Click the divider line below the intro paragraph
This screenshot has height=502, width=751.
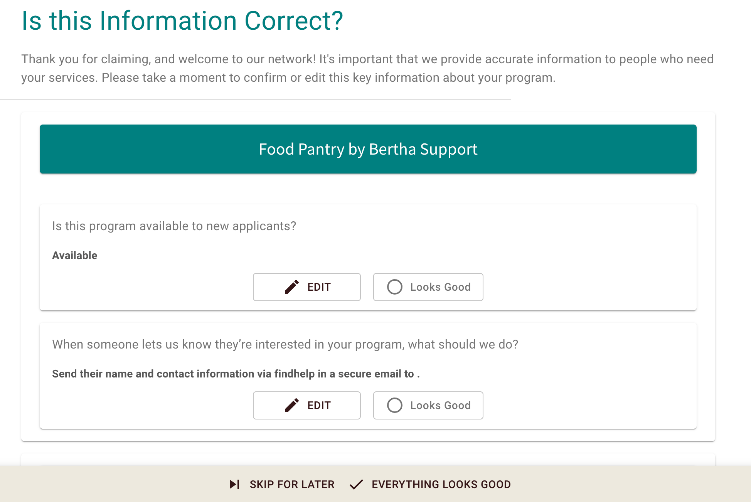click(255, 99)
